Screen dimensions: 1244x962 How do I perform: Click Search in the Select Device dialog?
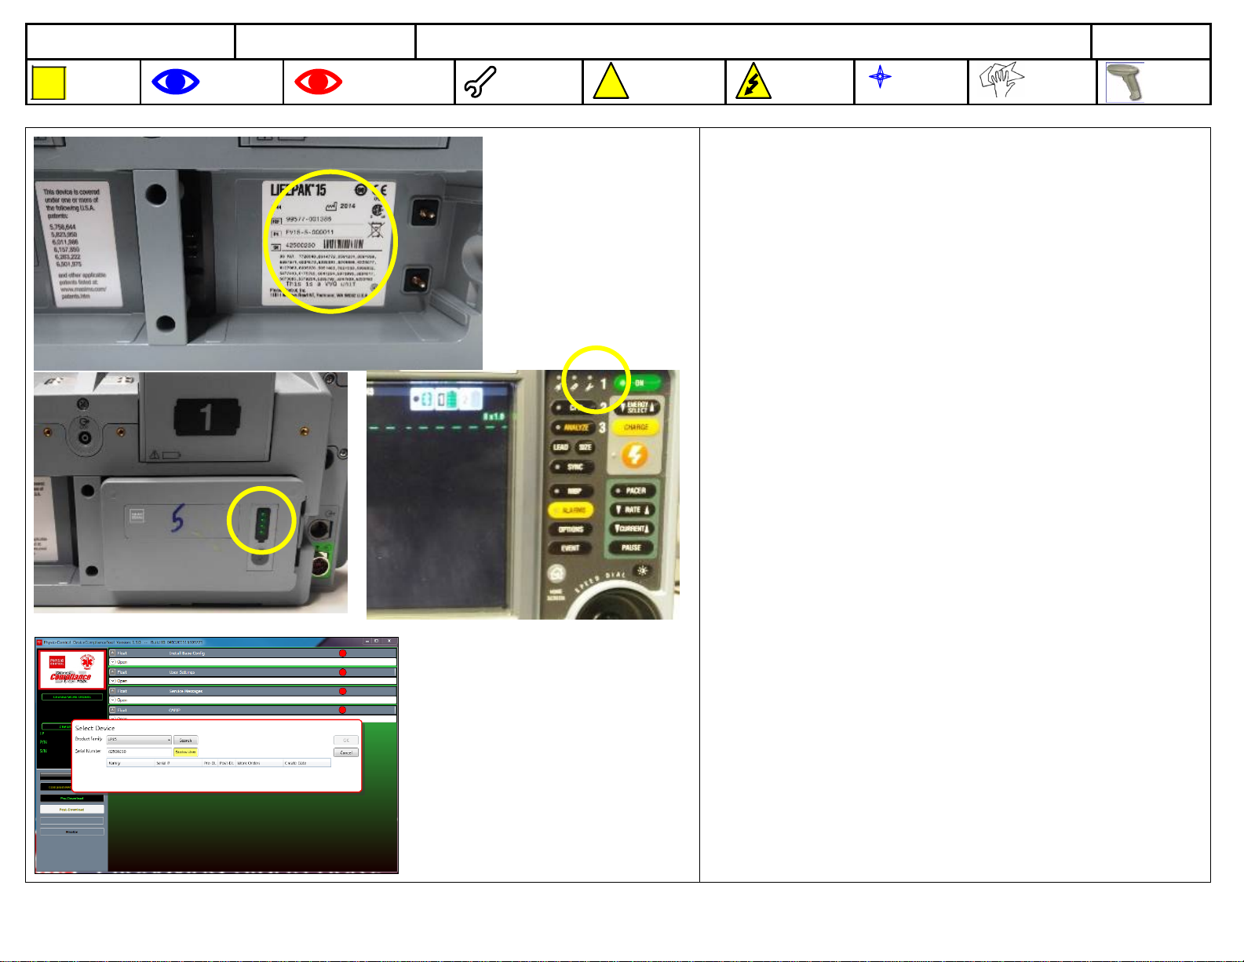point(186,740)
